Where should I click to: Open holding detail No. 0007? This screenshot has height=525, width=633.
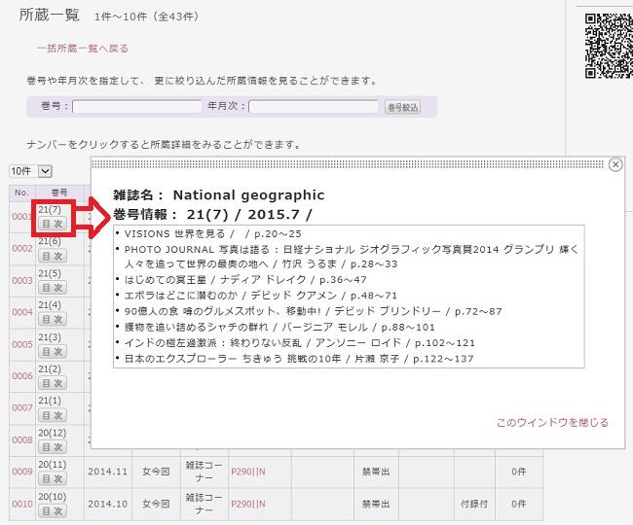[x=22, y=407]
